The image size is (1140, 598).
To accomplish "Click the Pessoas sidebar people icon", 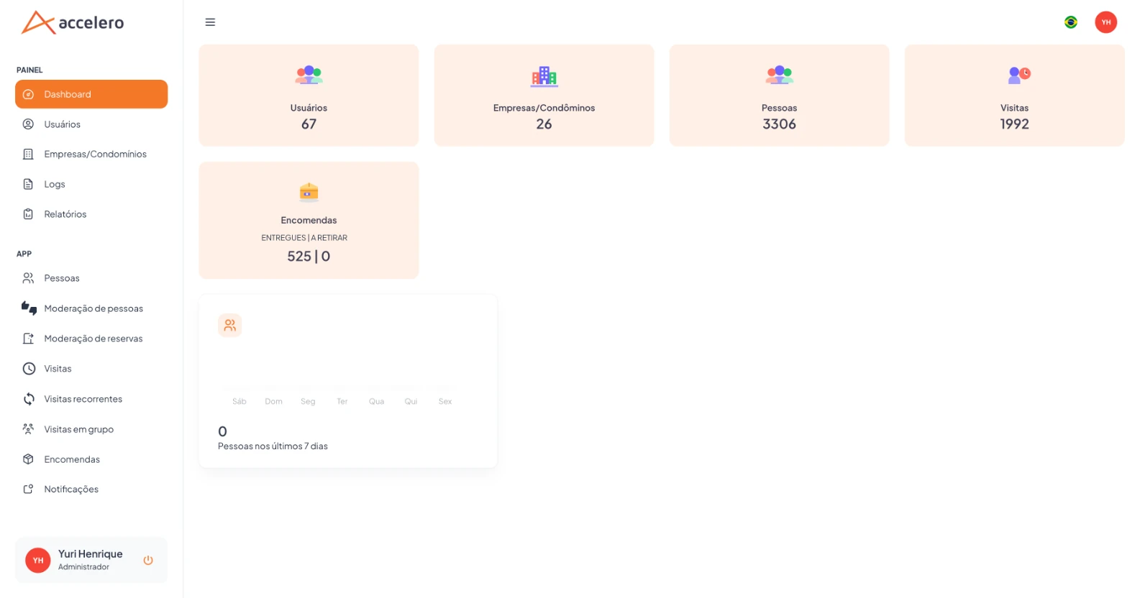I will coord(28,278).
